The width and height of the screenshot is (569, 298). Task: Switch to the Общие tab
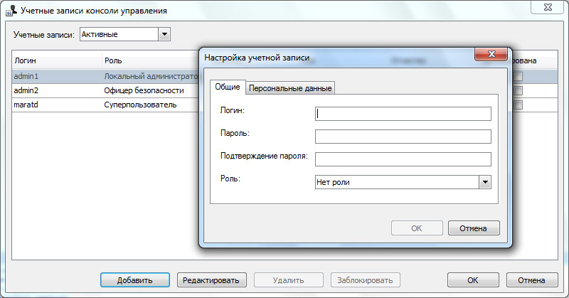228,87
